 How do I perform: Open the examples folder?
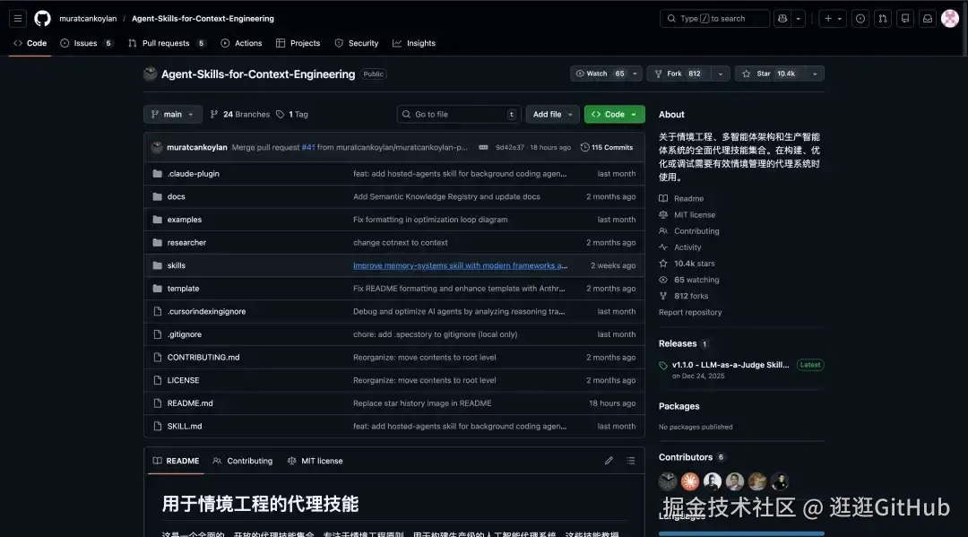coord(185,219)
